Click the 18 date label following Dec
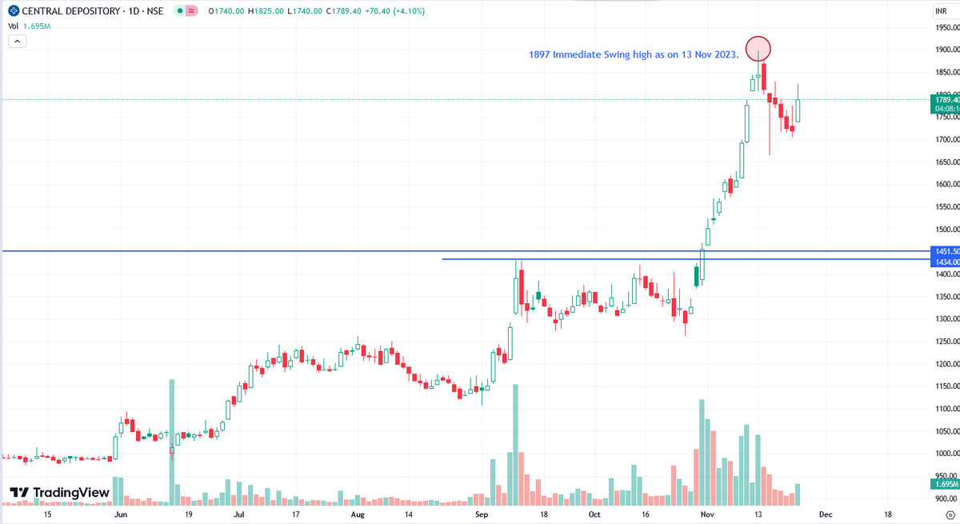This screenshot has width=960, height=524. [889, 515]
